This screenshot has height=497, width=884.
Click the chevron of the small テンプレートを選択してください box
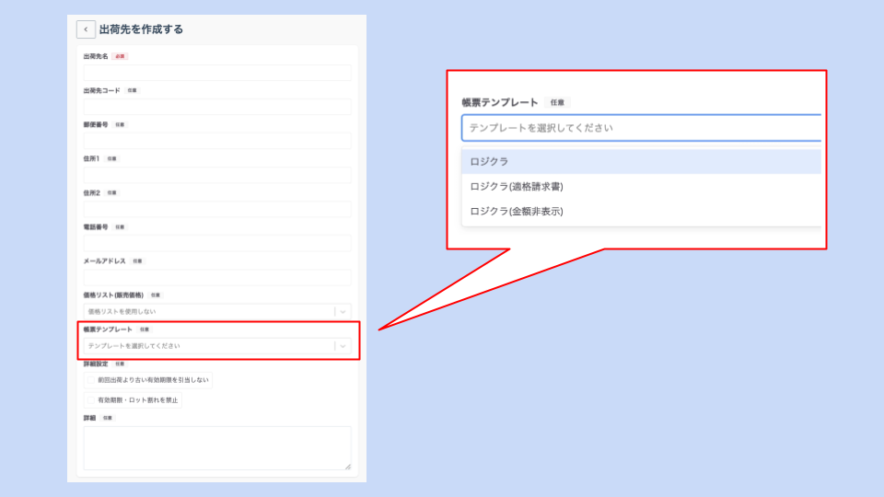tap(343, 346)
